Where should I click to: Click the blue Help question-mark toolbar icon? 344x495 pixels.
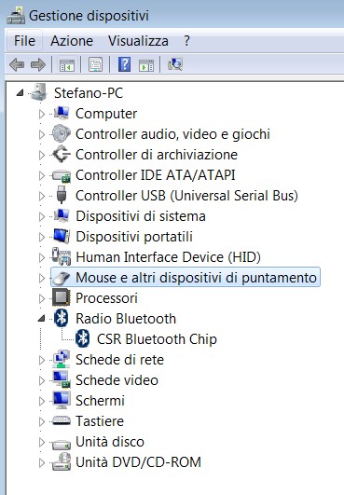125,64
